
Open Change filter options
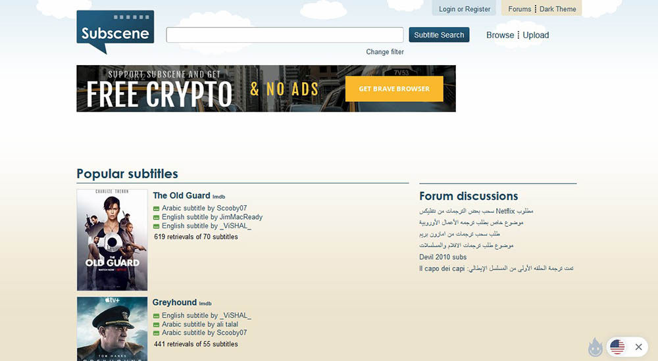point(385,52)
